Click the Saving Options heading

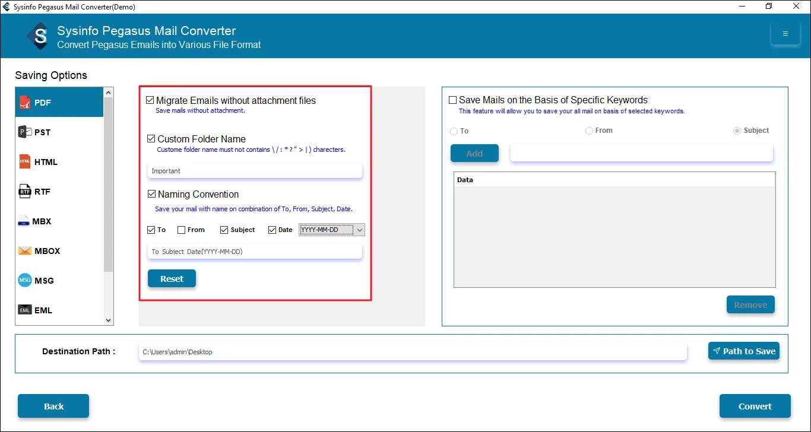pos(51,75)
